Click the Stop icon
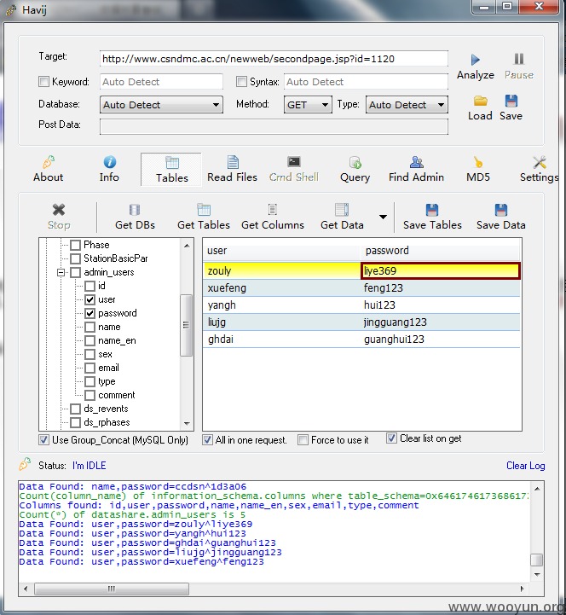Screen dimensions: 566x615 click(59, 210)
